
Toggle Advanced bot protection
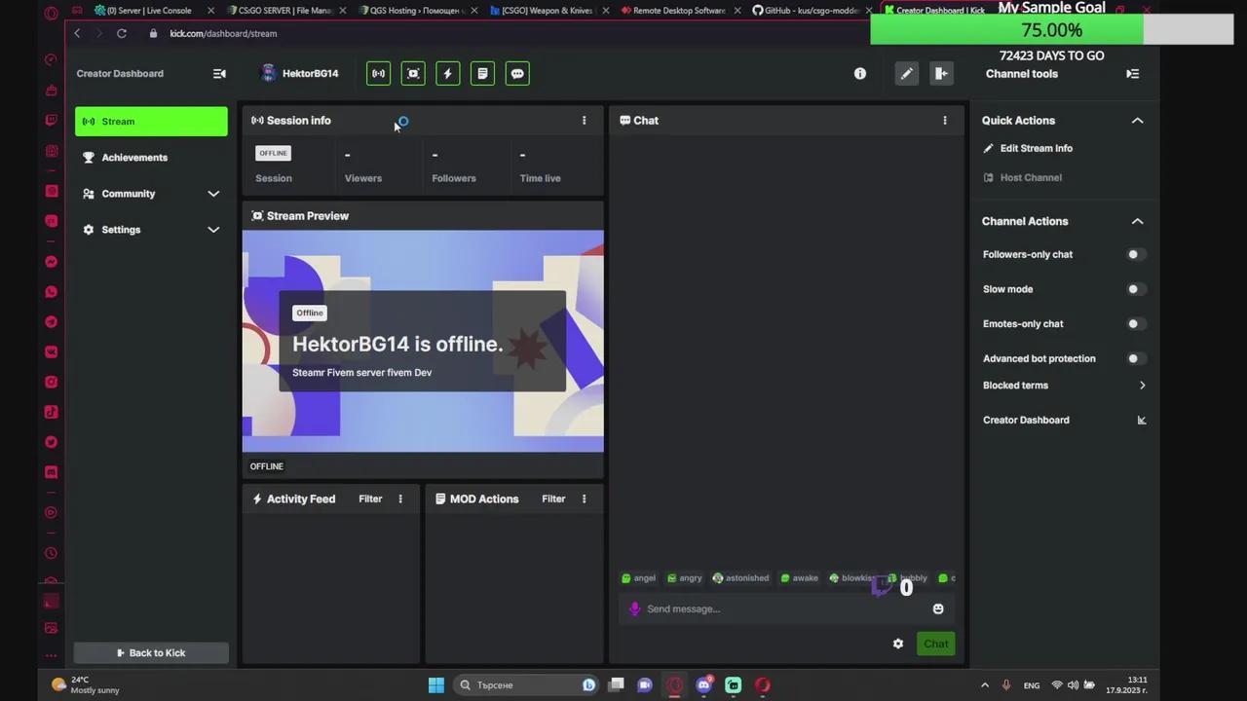(1133, 358)
